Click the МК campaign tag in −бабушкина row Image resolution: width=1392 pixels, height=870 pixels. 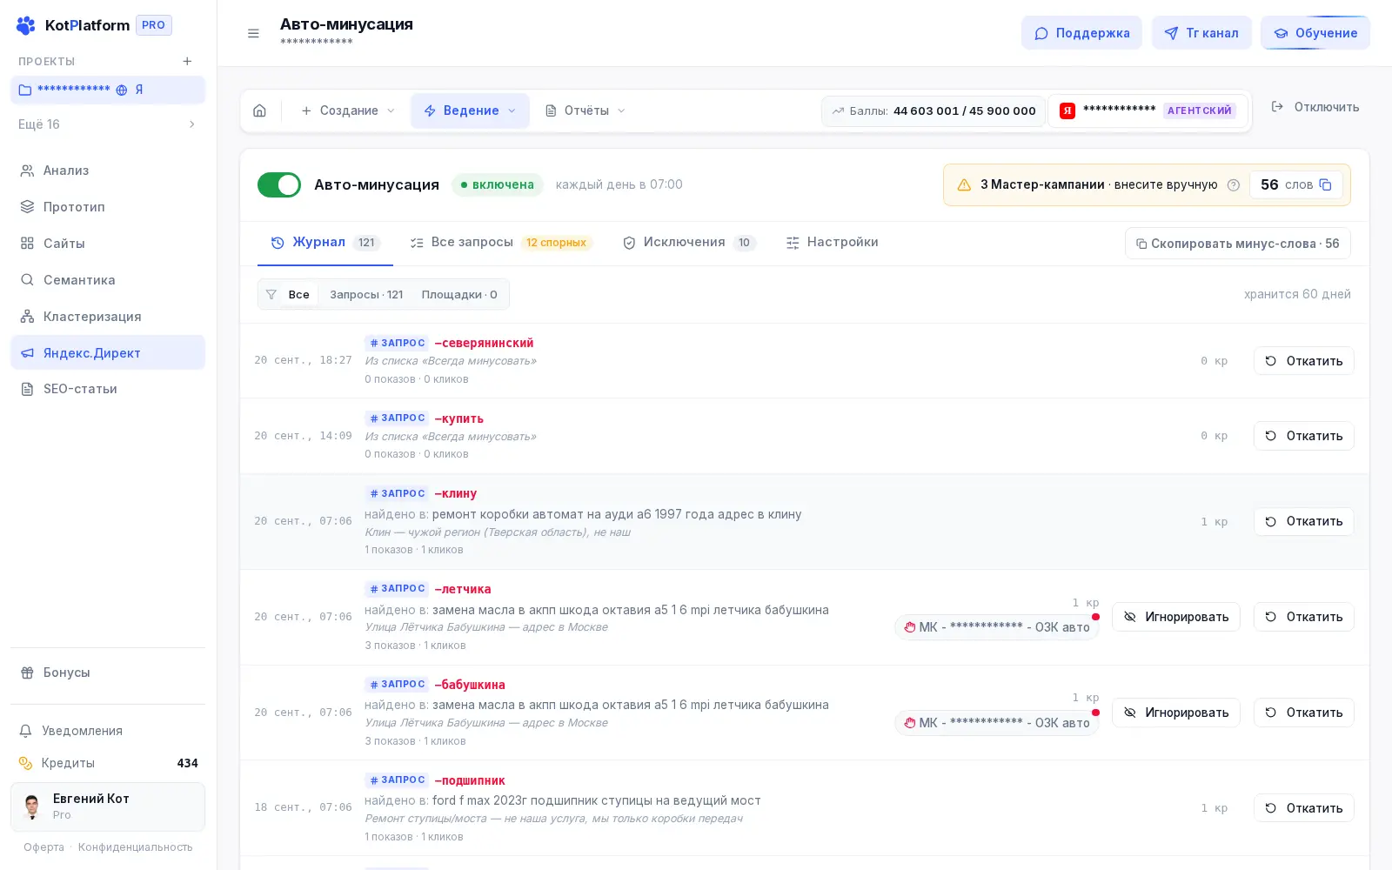coord(996,723)
